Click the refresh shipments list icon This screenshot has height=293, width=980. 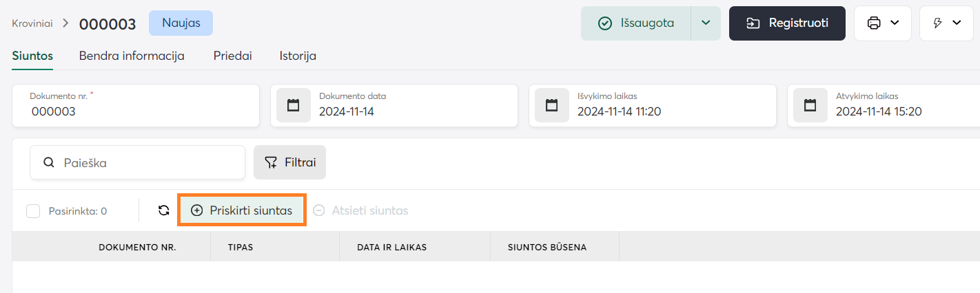164,210
